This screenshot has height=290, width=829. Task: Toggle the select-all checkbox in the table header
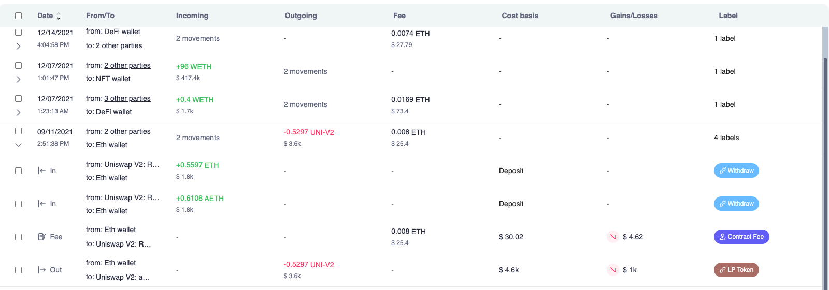point(18,16)
